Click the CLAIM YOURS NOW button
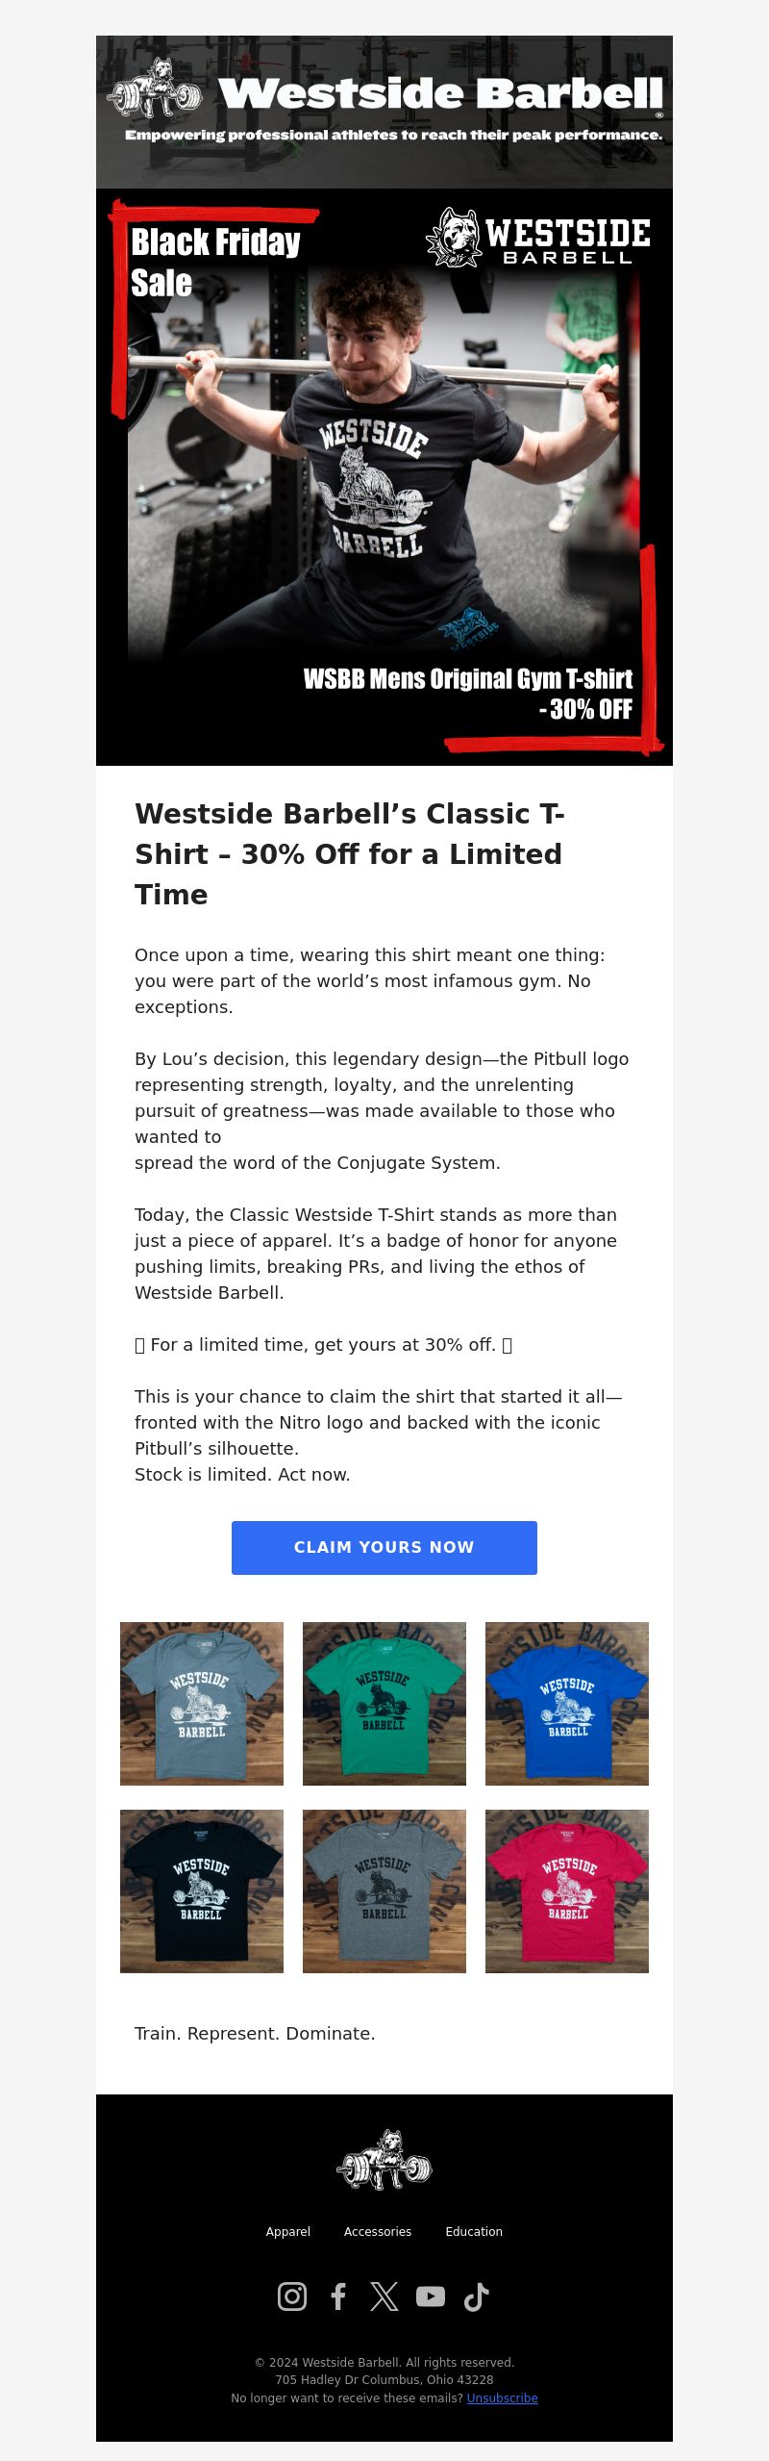The width and height of the screenshot is (769, 2461). coord(384,1547)
